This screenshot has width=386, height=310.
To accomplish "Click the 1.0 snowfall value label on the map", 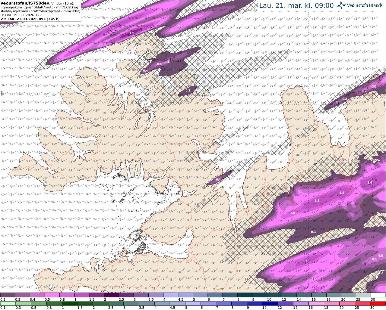I will [x=293, y=213].
